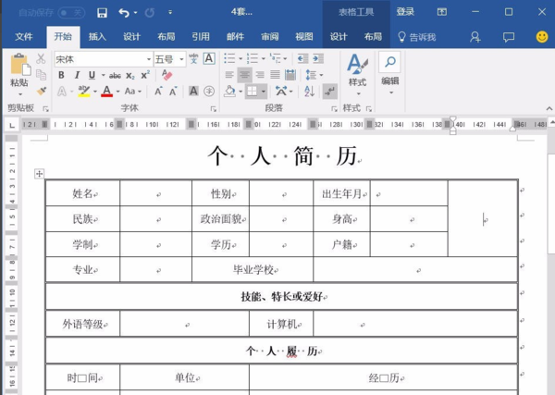555x395 pixels.
Task: Toggle Bold formatting
Action: point(61,75)
